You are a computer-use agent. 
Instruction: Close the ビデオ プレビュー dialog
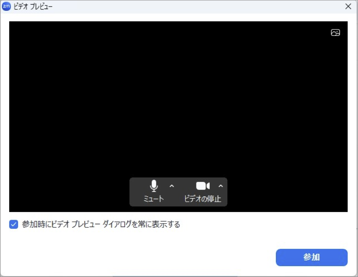pos(348,6)
